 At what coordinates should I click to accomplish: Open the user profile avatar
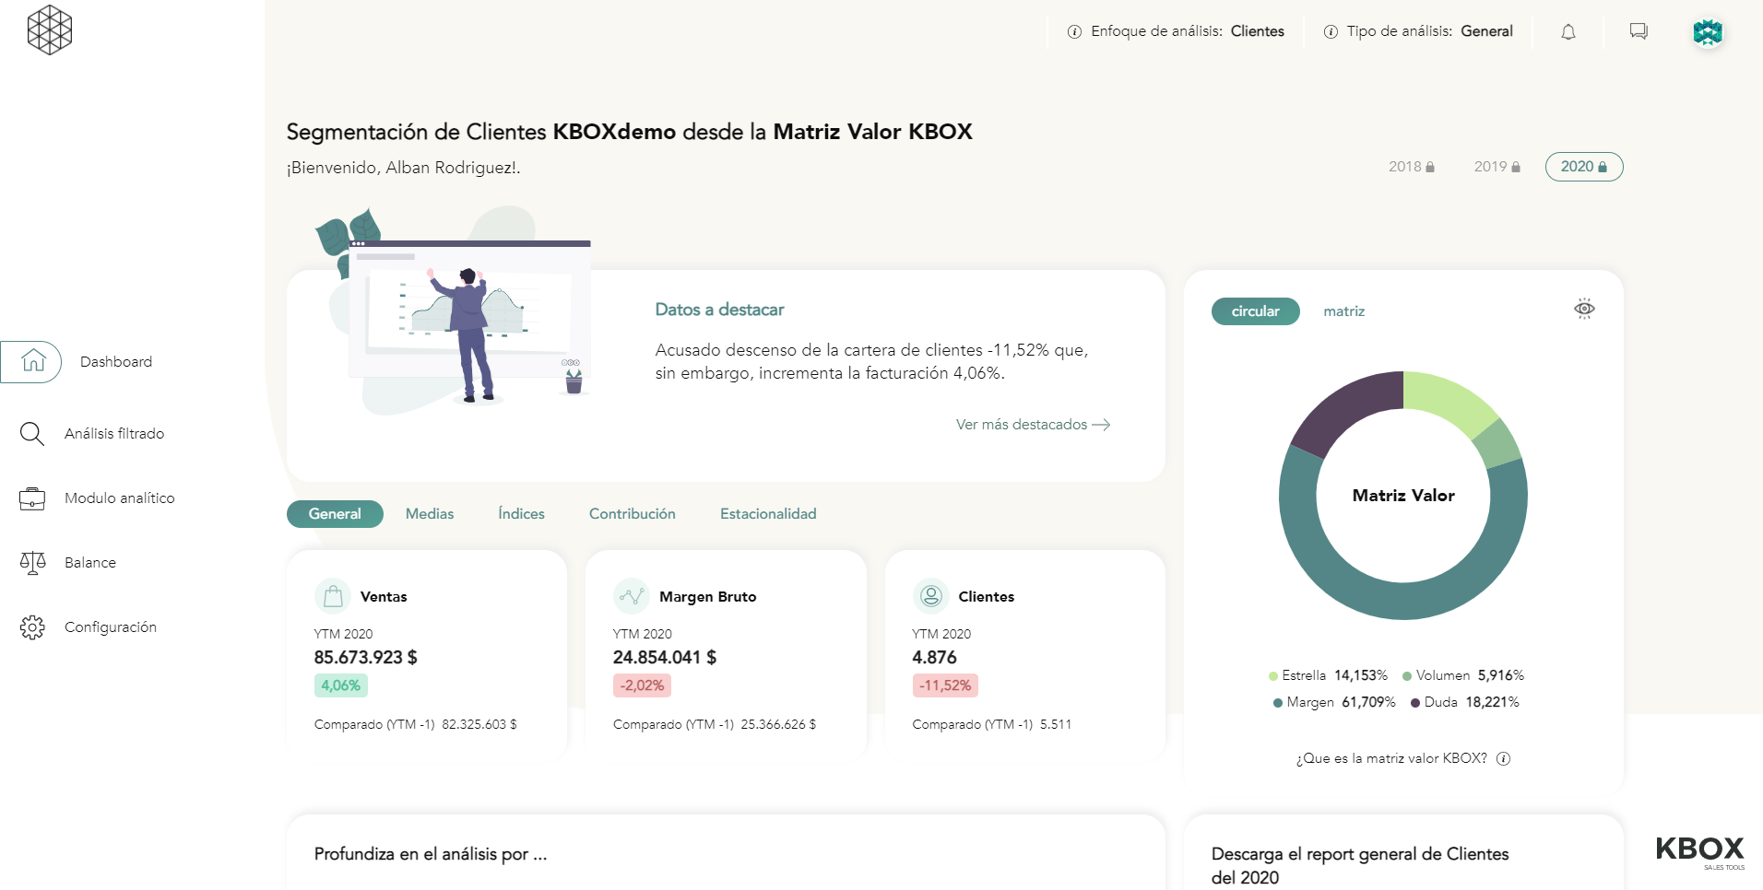pos(1708,32)
